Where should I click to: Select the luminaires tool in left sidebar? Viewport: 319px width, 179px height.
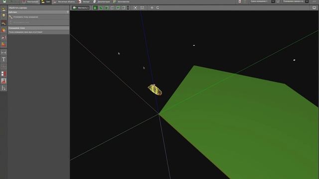click(x=3, y=9)
